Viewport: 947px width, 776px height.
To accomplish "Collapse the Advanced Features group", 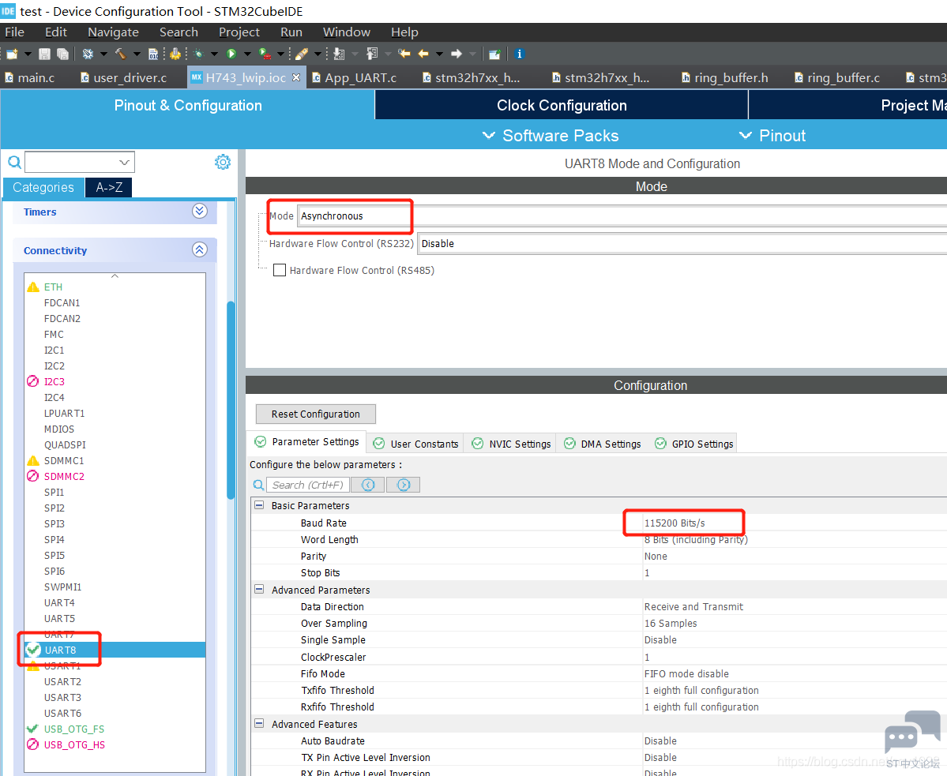I will [259, 723].
